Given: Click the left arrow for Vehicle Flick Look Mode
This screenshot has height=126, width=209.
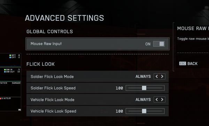Looking at the screenshot, I should click(157, 99).
